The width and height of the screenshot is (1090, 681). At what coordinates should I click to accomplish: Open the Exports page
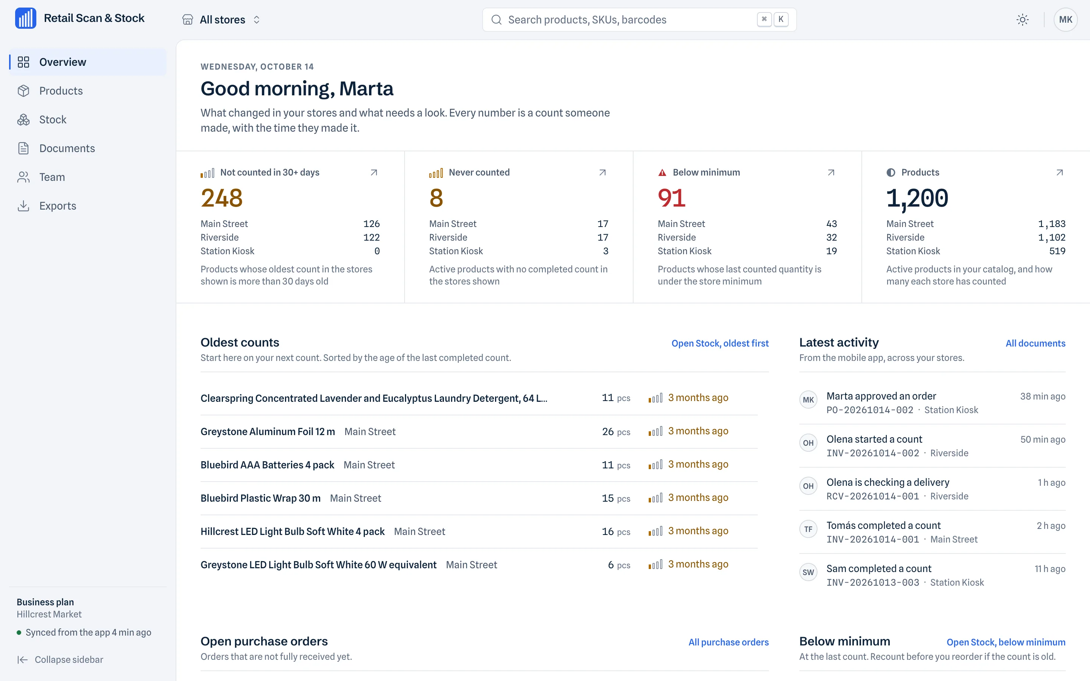[x=88, y=206]
